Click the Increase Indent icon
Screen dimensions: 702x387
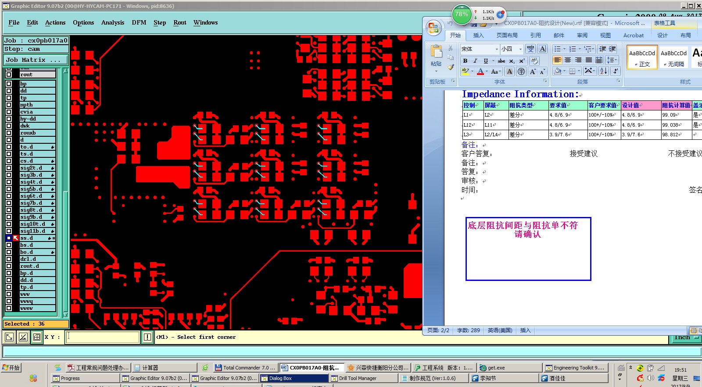tap(612, 49)
